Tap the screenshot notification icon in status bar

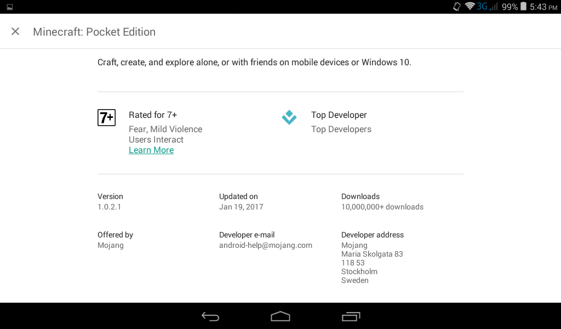pos(10,7)
